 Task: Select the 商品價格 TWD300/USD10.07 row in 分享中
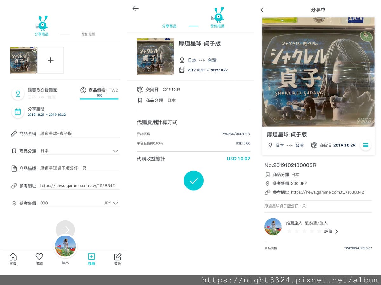coord(318,248)
